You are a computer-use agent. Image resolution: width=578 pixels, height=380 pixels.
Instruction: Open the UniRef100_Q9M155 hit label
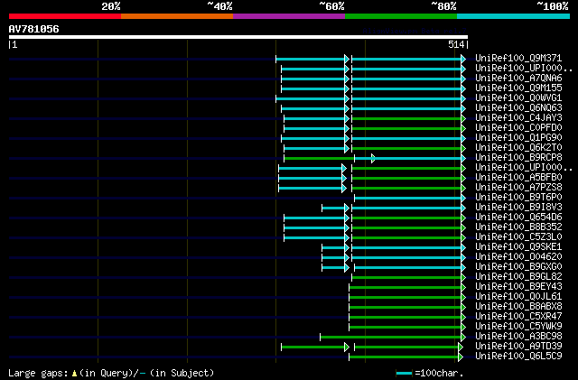[x=518, y=88]
